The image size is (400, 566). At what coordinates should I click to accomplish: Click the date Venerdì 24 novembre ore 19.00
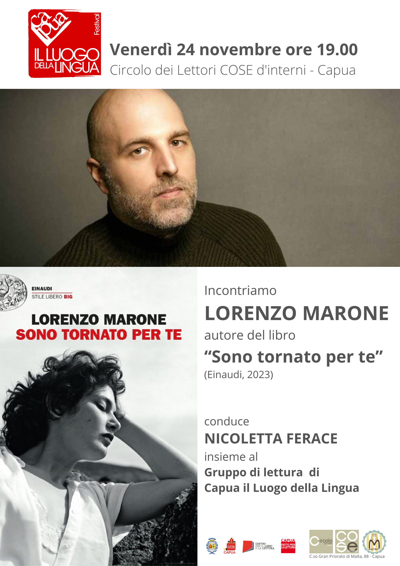pos(234,50)
